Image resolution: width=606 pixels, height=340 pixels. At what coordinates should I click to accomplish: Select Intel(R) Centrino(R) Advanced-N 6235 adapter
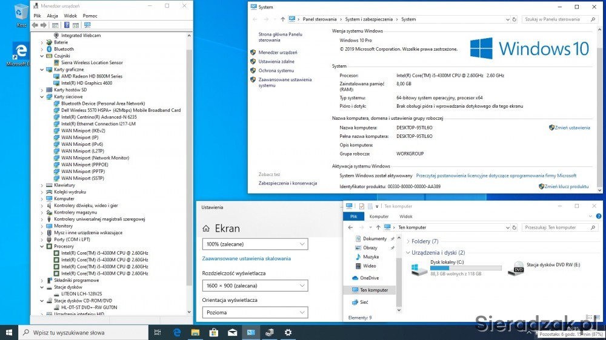coord(99,117)
